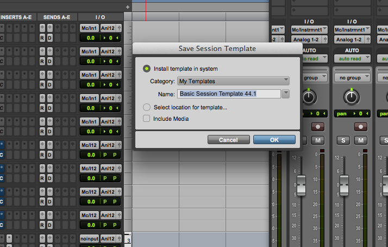The image size is (388, 247).
Task: Open Mc/Instrmnt1 input selector on strip beside dialog
Action: [309, 30]
